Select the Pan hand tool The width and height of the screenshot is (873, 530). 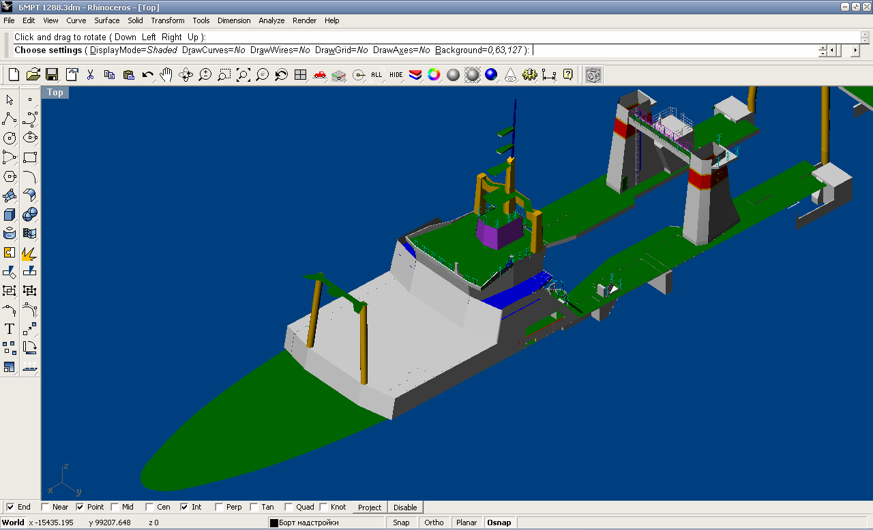[166, 75]
